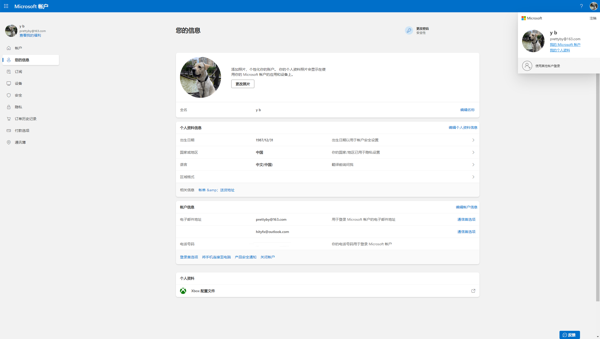Click the 反馈 feedback button
Viewport: 600px width, 339px height.
(569, 335)
